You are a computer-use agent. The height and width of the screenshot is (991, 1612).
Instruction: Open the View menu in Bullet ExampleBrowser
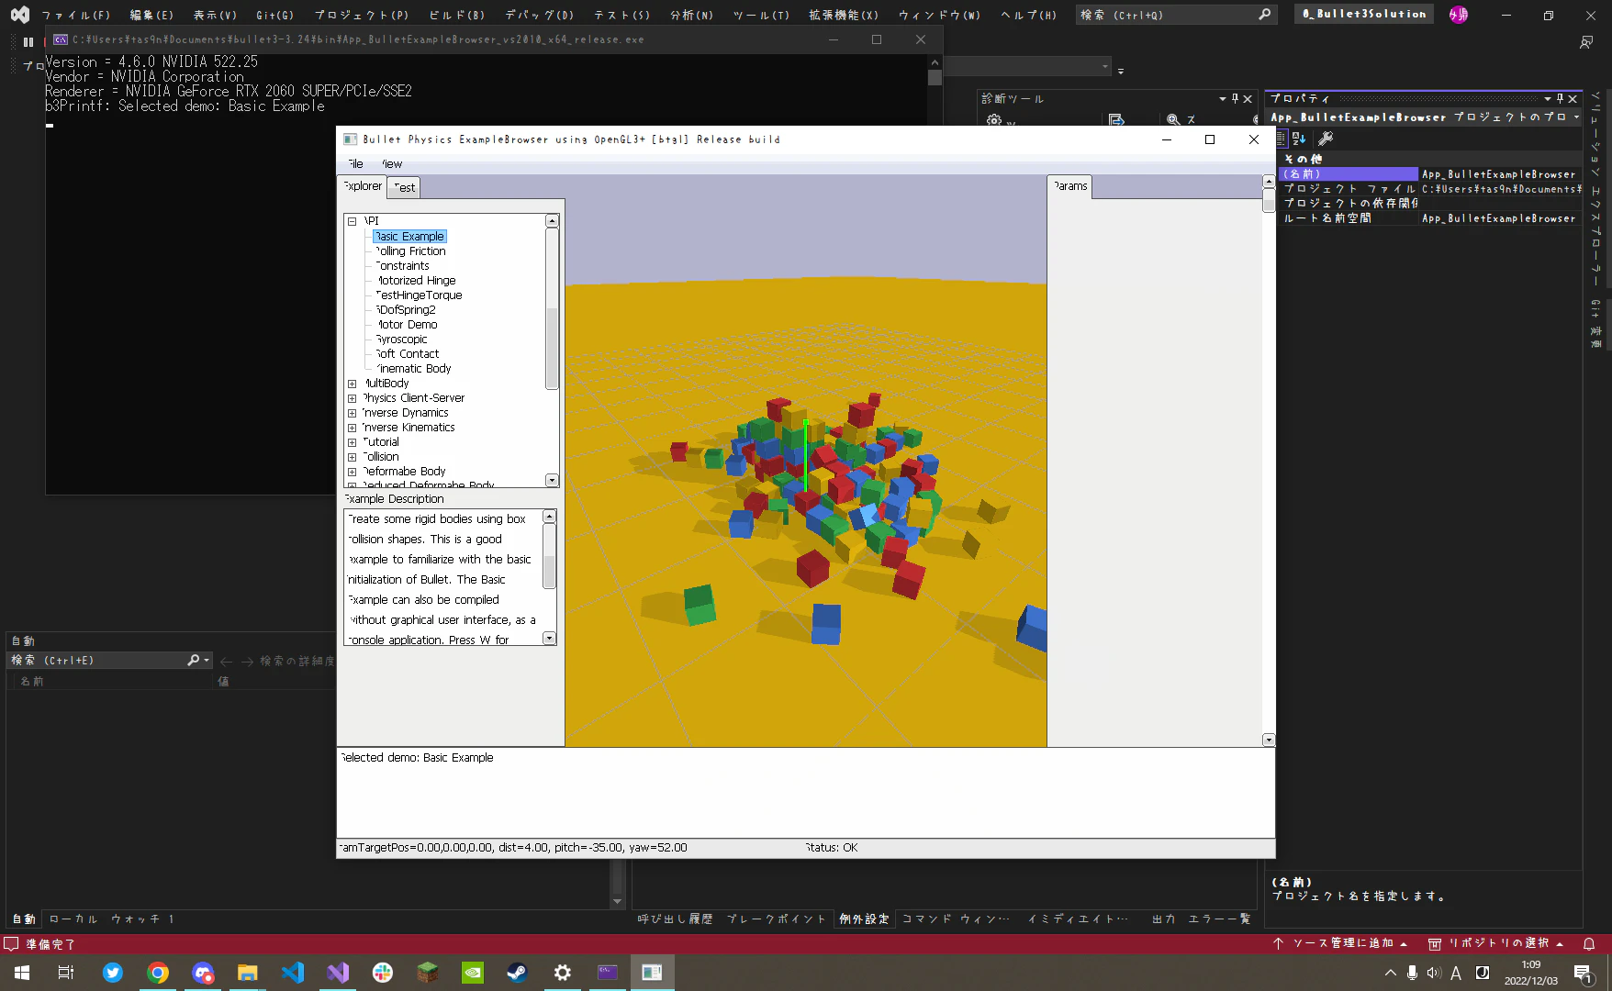pyautogui.click(x=391, y=164)
